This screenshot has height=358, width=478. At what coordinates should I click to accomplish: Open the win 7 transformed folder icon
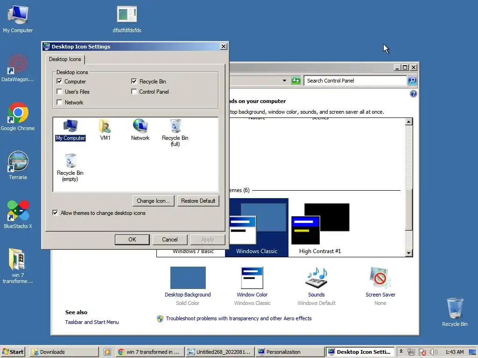[x=18, y=266]
